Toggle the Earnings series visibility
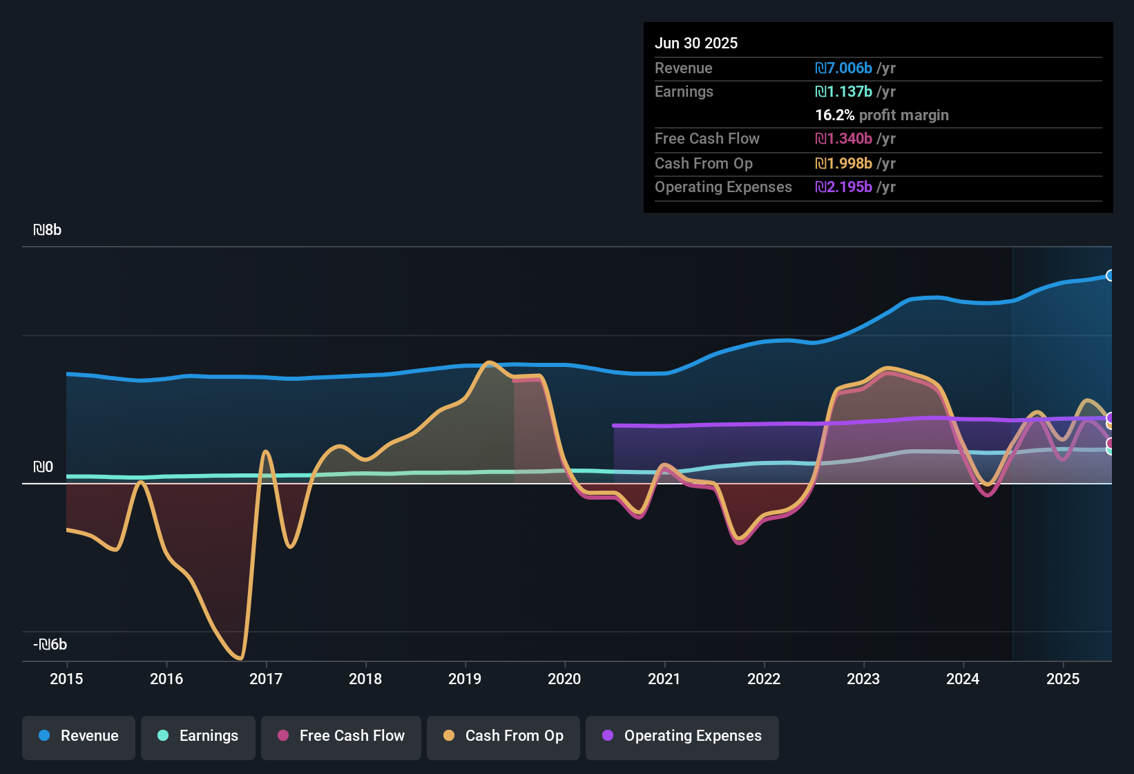Screen dimensions: 1134x774 198,736
